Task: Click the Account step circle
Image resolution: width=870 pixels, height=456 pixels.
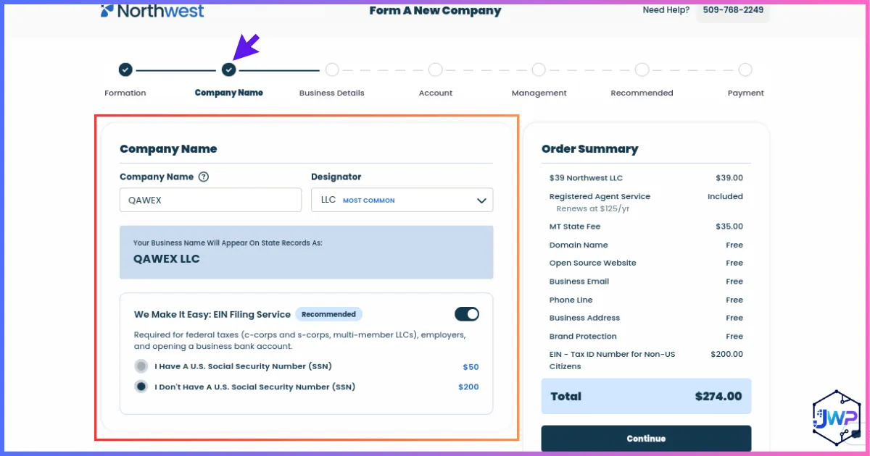Action: pos(435,69)
